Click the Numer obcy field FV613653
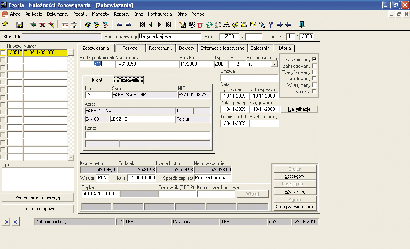Viewport: 410px width, 249px height. click(x=147, y=64)
